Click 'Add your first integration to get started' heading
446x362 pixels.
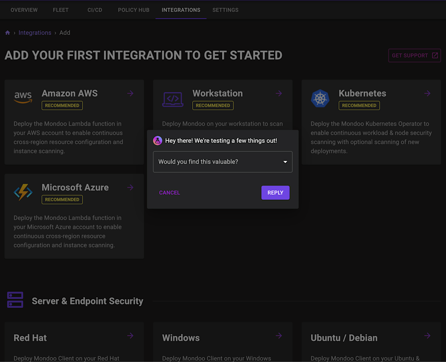(143, 55)
